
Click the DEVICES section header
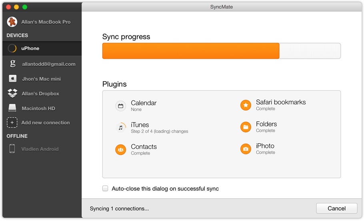(x=17, y=35)
